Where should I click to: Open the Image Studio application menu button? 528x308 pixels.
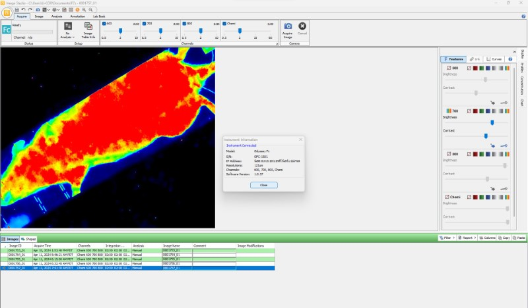tap(7, 13)
